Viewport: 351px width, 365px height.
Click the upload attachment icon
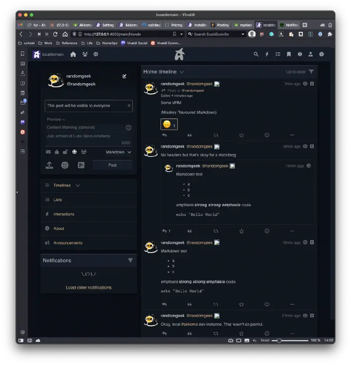pos(49,165)
